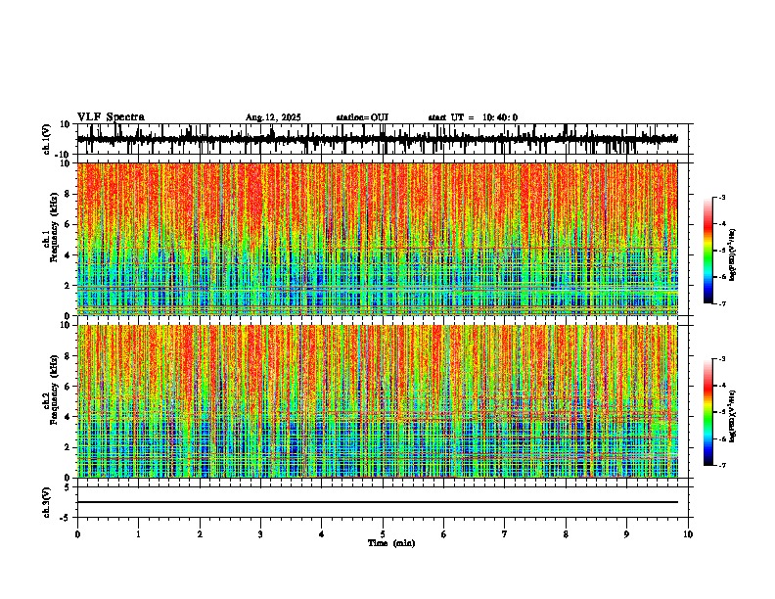Image resolution: width=775 pixels, height=599 pixels.
Task: Click inside the ch.1 frequency spectrogram
Action: click(x=377, y=239)
